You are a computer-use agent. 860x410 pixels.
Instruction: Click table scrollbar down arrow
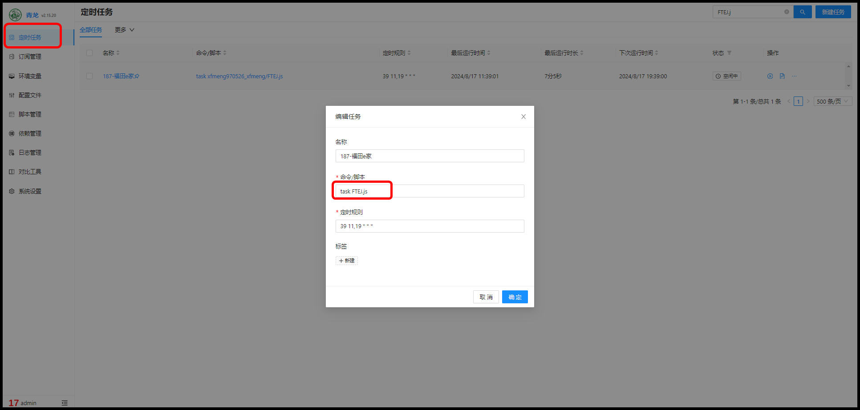(848, 86)
